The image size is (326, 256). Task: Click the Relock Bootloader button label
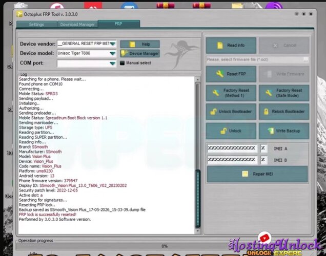coord(288,112)
